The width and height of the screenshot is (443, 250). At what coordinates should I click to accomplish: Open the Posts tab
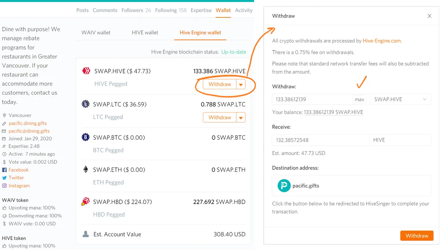tap(82, 10)
